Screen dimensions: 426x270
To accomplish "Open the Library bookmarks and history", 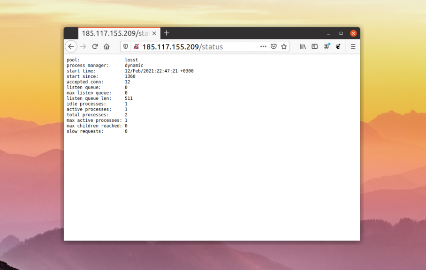I will click(x=303, y=47).
